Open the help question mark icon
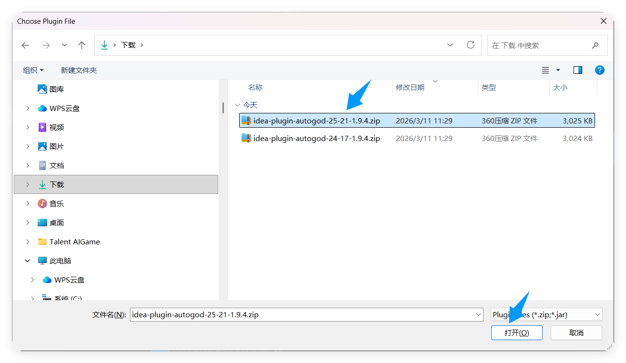This screenshot has width=626, height=363. coord(600,70)
